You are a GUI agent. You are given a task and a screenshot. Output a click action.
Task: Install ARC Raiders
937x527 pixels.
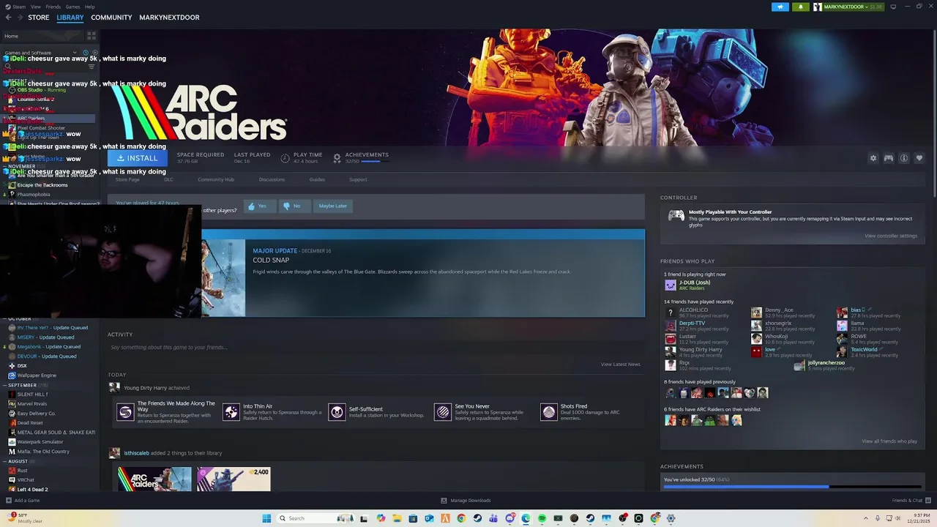137,158
